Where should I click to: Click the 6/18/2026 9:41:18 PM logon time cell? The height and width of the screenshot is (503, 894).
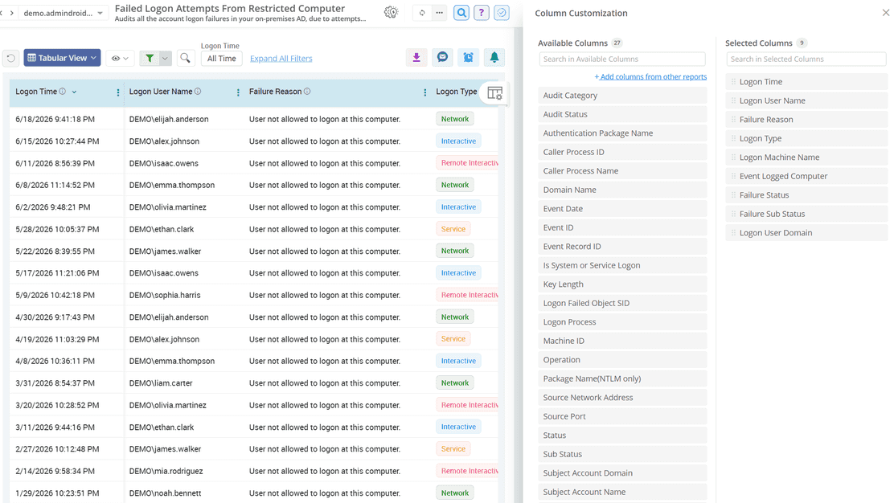coord(55,119)
